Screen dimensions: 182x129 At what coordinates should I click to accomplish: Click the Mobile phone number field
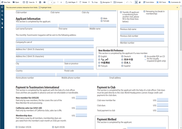[x=77, y=75]
